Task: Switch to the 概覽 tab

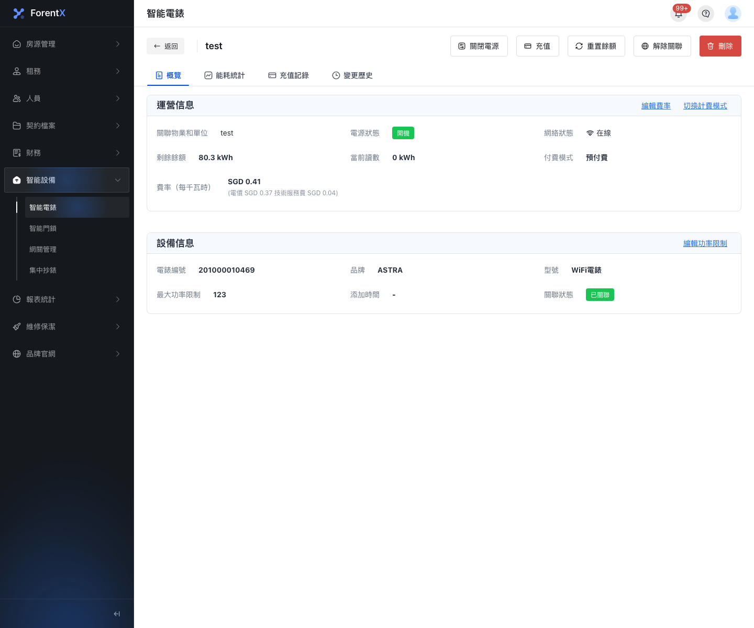Action: click(x=168, y=75)
